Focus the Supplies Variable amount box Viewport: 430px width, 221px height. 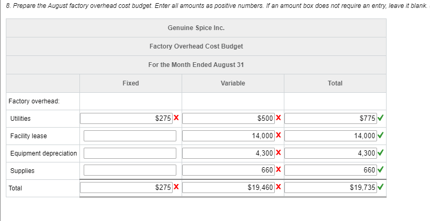[228, 170]
